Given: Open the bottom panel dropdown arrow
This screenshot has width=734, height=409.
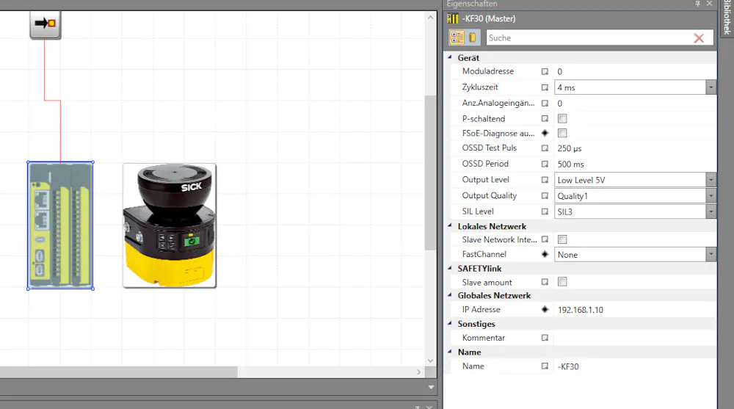Looking at the screenshot, I should pyautogui.click(x=431, y=388).
